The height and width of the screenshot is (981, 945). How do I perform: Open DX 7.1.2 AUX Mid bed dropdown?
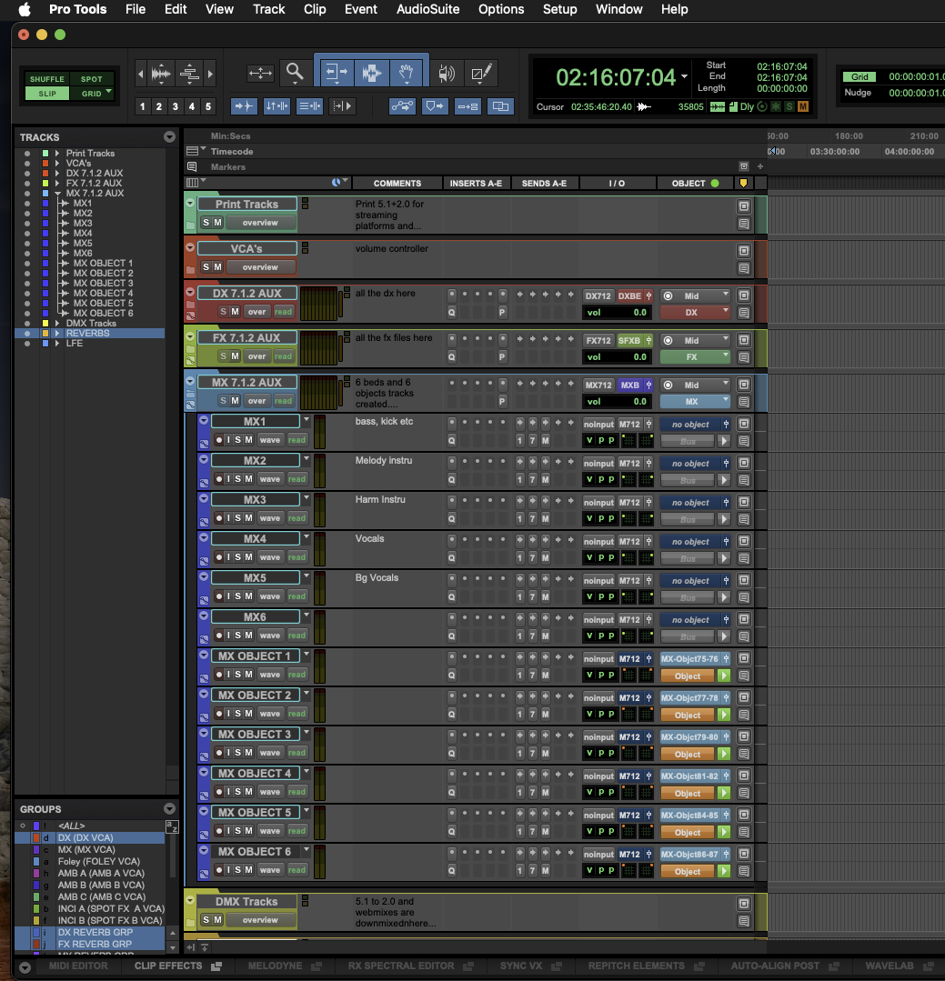click(x=695, y=295)
